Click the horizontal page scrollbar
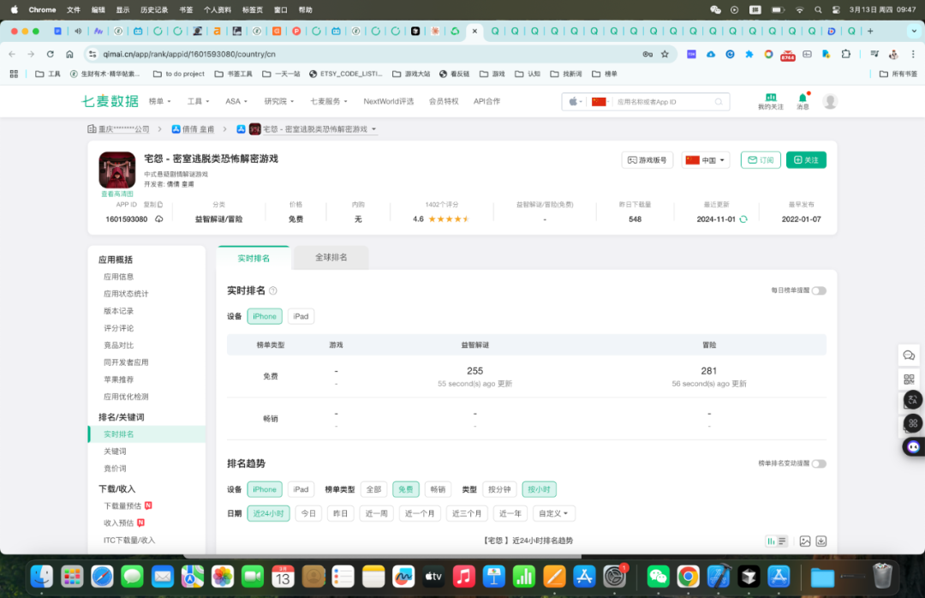Screen dimensions: 925x598 coord(382,556)
